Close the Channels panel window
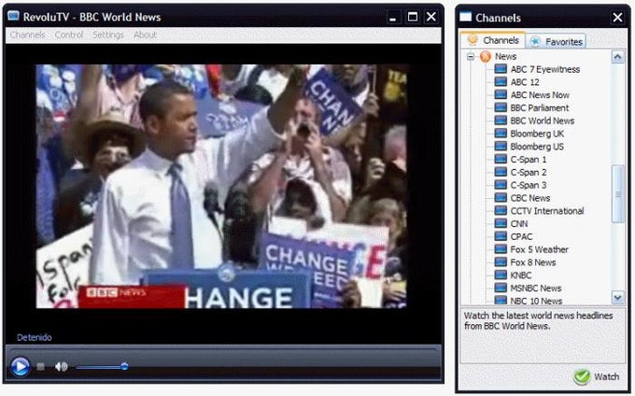The height and width of the screenshot is (396, 635). point(617,18)
